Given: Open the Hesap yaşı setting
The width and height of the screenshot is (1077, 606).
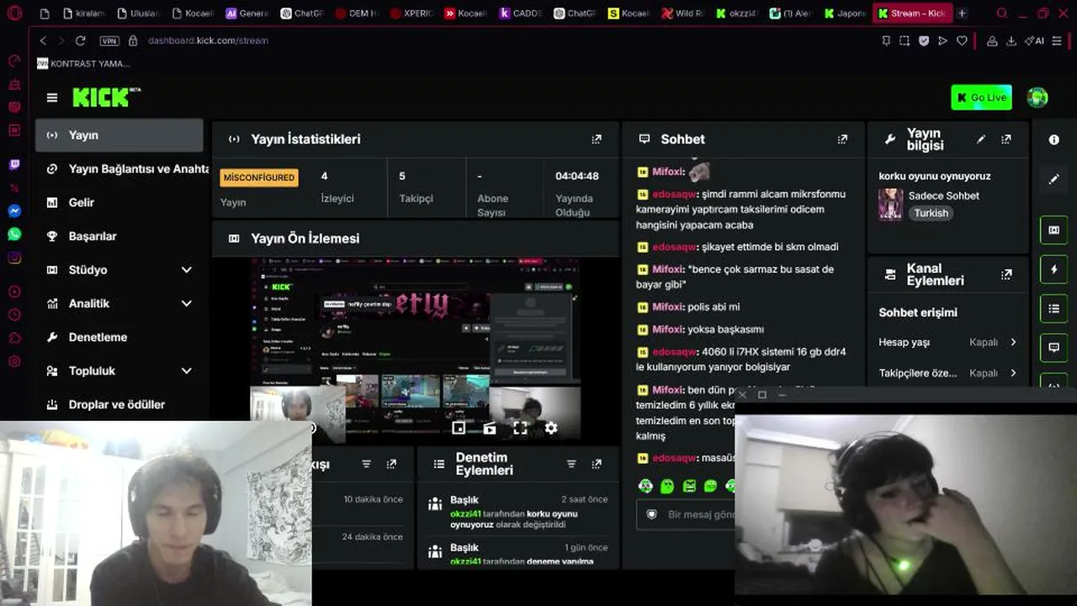Looking at the screenshot, I should click(948, 343).
